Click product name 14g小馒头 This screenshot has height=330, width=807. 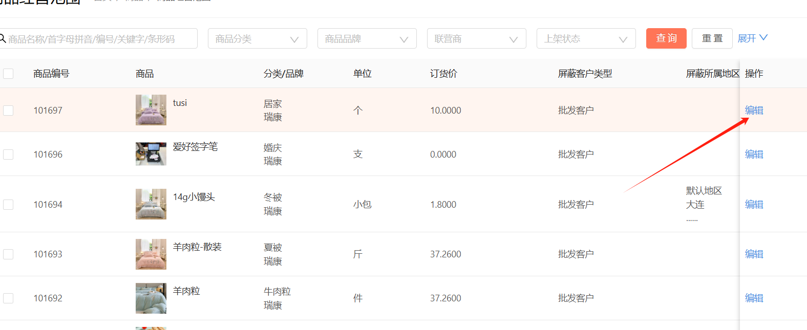[x=194, y=197]
